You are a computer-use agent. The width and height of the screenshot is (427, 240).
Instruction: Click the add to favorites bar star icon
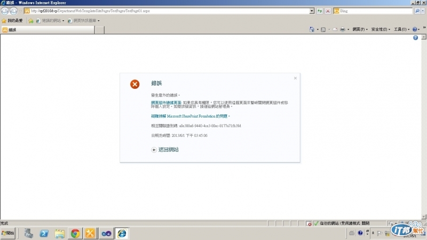pyautogui.click(x=31, y=21)
